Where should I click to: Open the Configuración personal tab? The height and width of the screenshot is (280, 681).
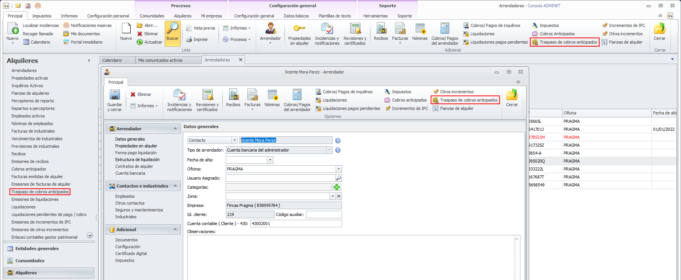108,16
